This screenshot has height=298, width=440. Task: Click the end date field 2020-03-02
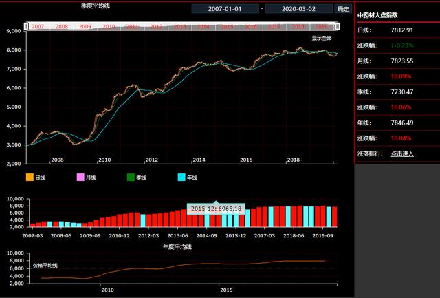tap(298, 9)
